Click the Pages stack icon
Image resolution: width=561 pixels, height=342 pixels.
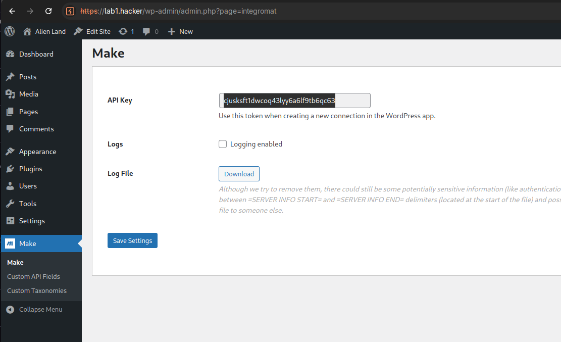point(11,112)
